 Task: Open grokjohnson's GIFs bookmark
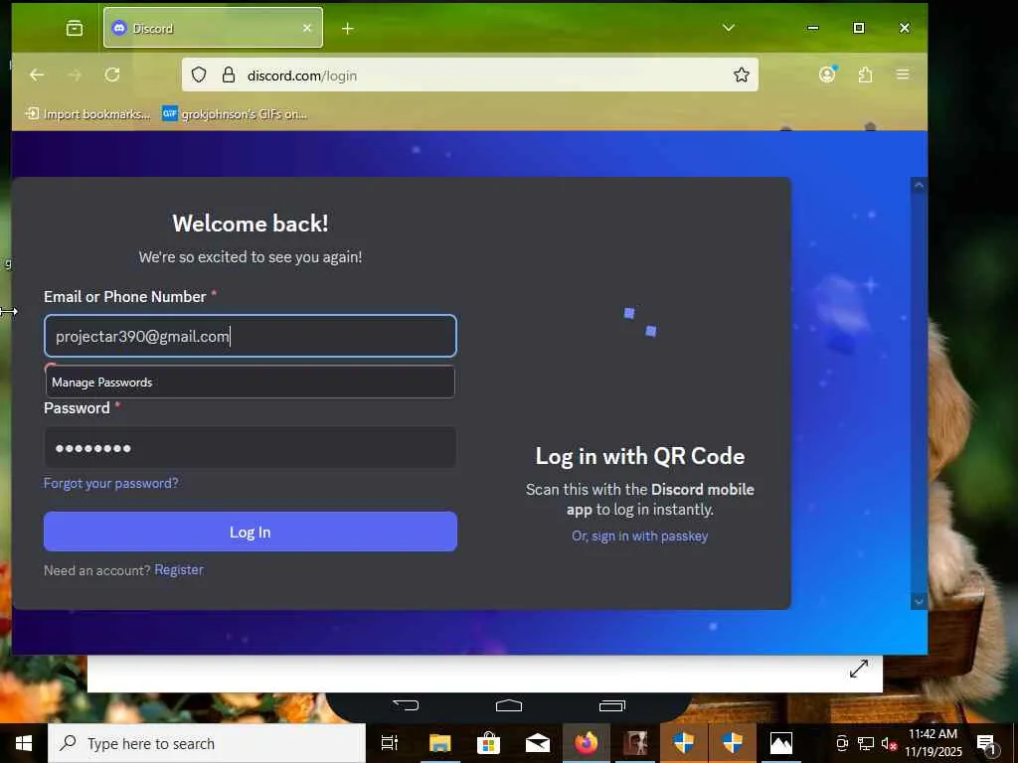[x=235, y=114]
